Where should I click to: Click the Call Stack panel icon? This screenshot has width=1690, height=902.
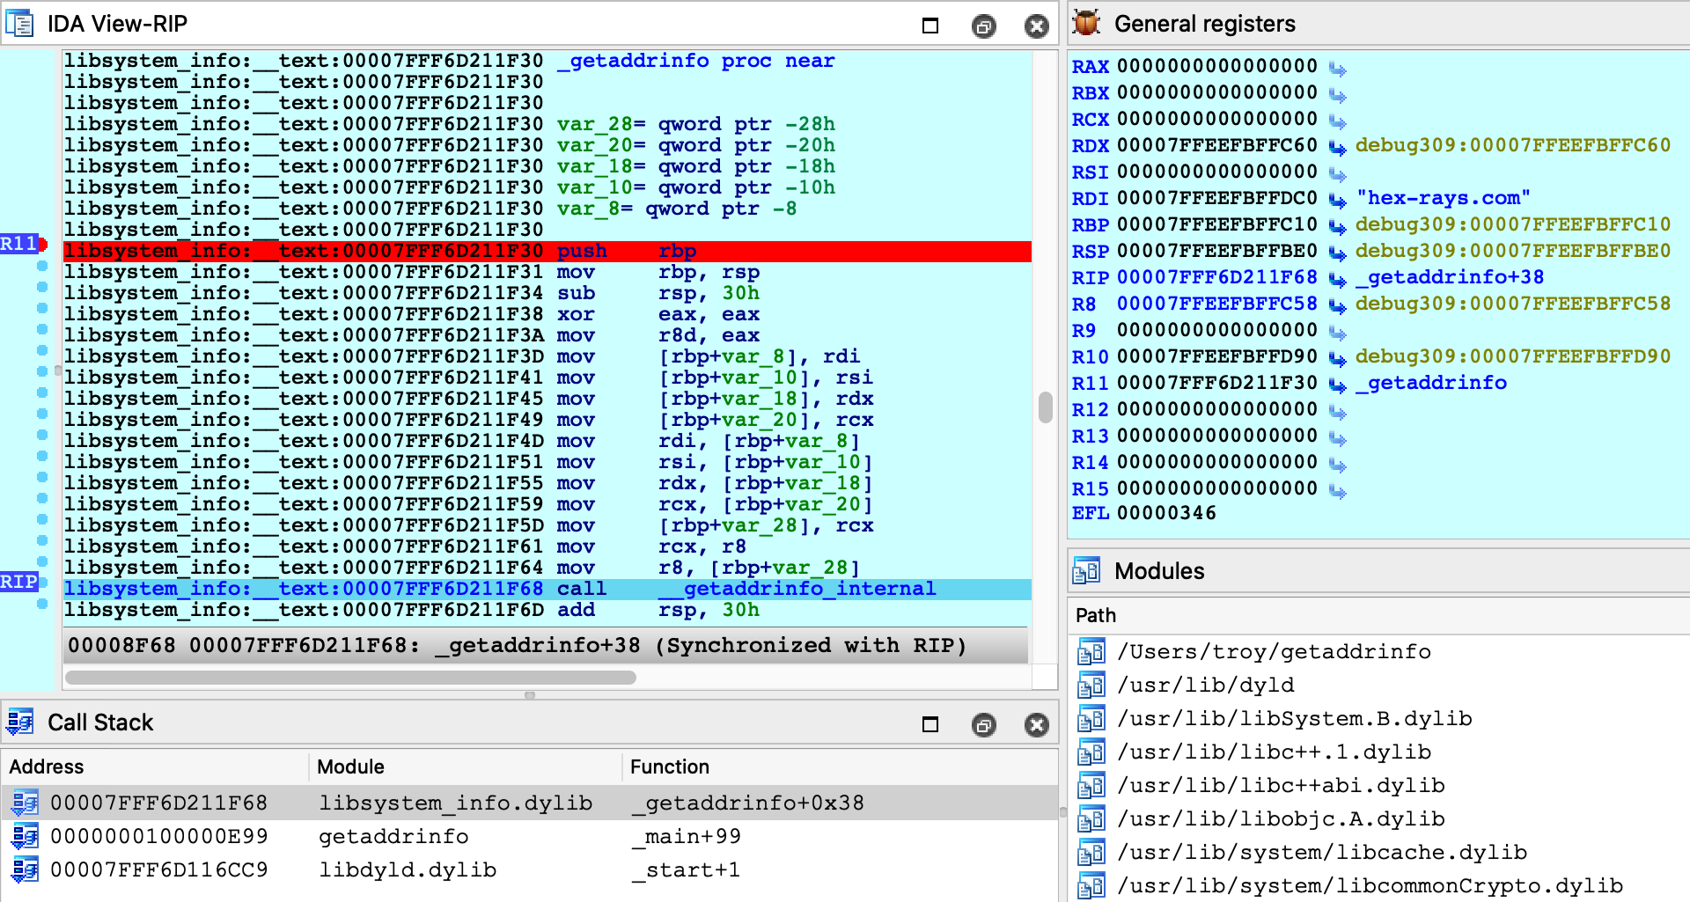pos(19,722)
